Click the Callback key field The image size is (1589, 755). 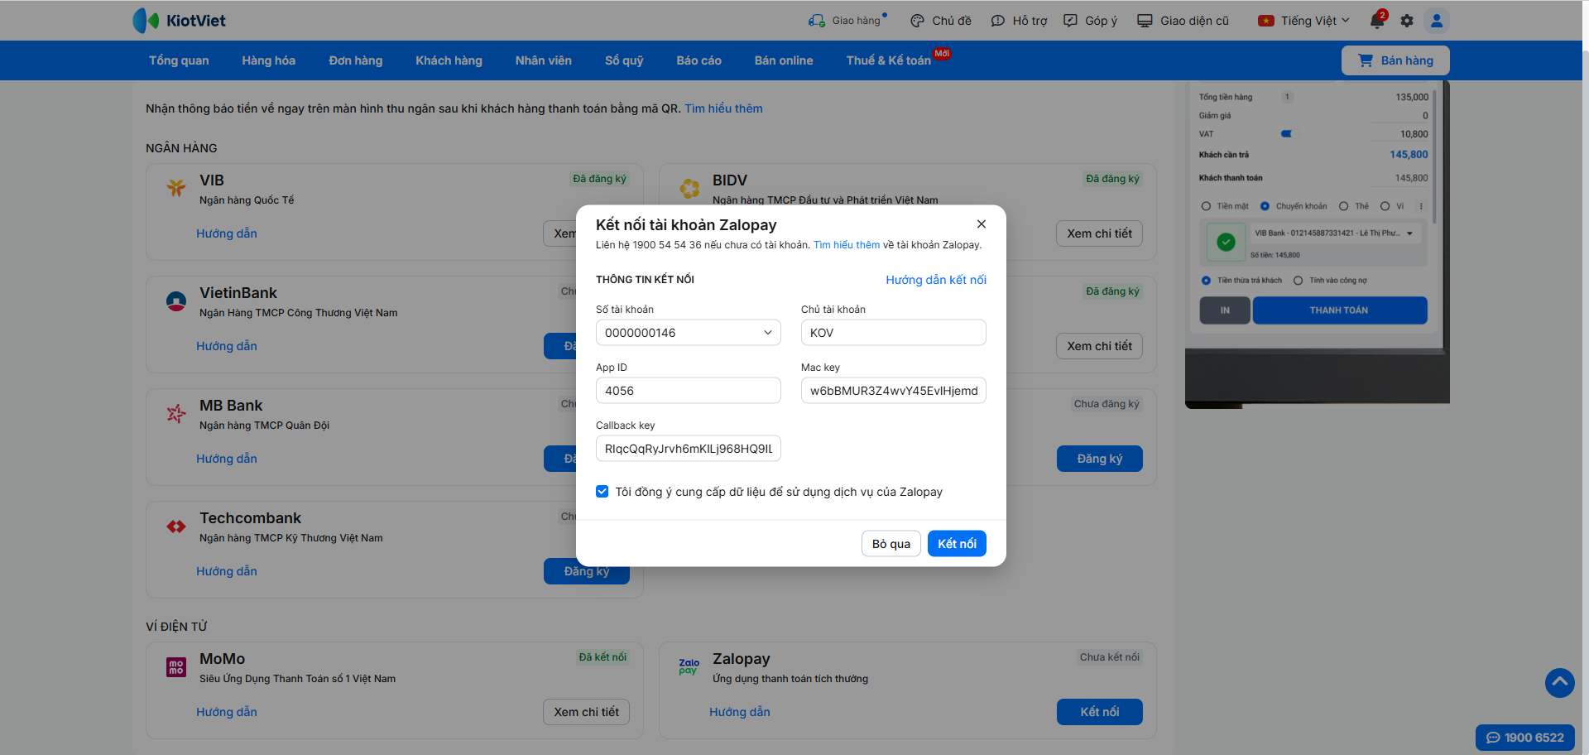(689, 449)
